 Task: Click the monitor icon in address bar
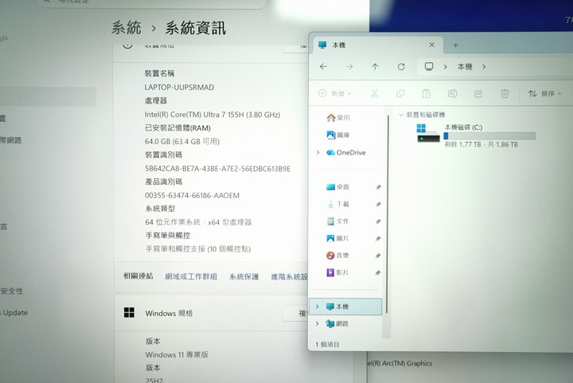(x=429, y=67)
